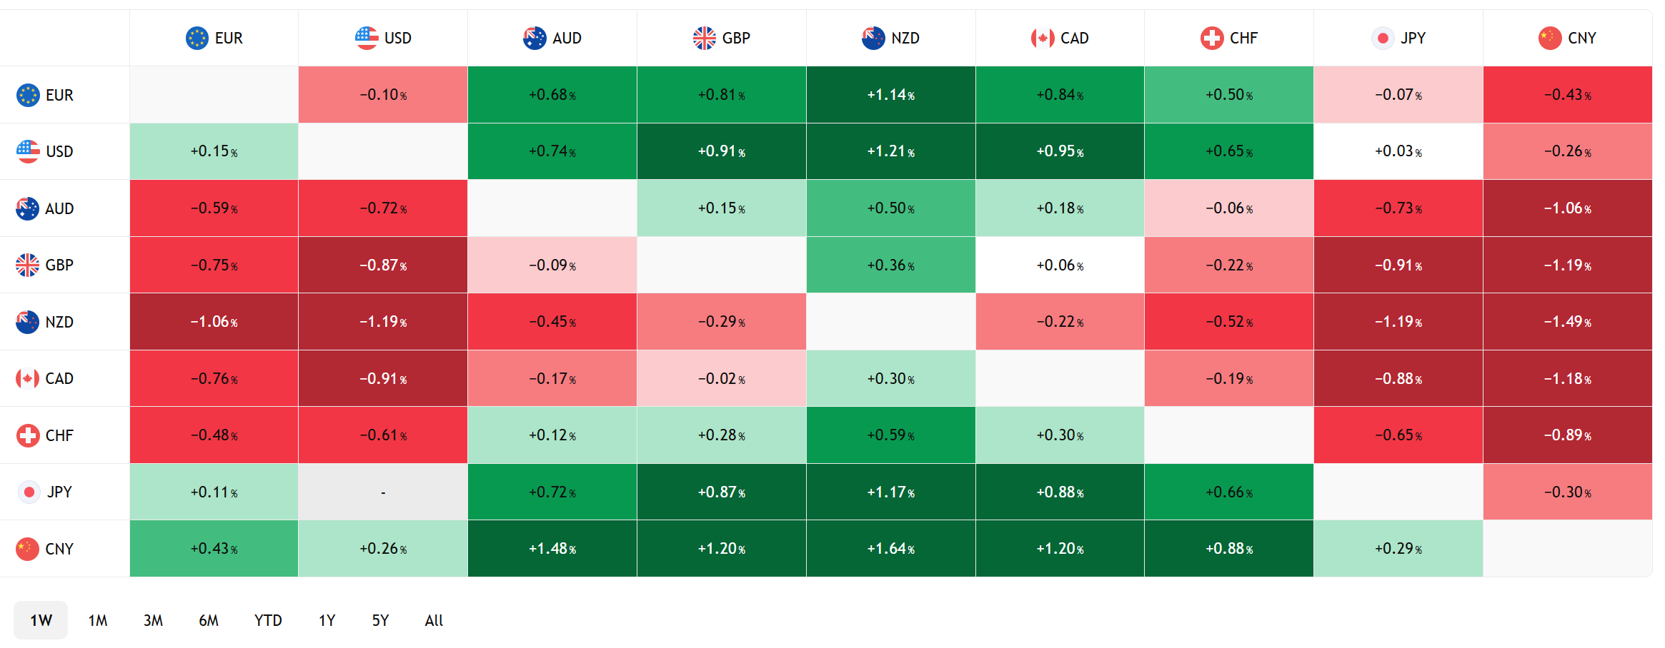The height and width of the screenshot is (648, 1665).
Task: Click the GBP flag icon in column header
Action: pos(704,38)
